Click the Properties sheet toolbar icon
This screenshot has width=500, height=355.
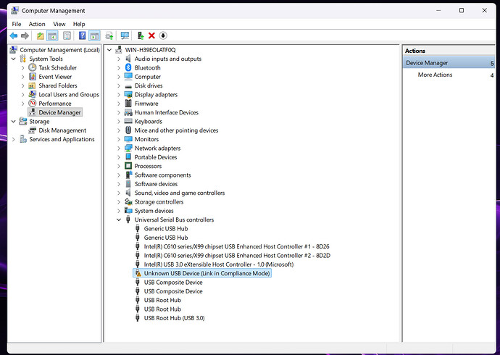(x=67, y=35)
